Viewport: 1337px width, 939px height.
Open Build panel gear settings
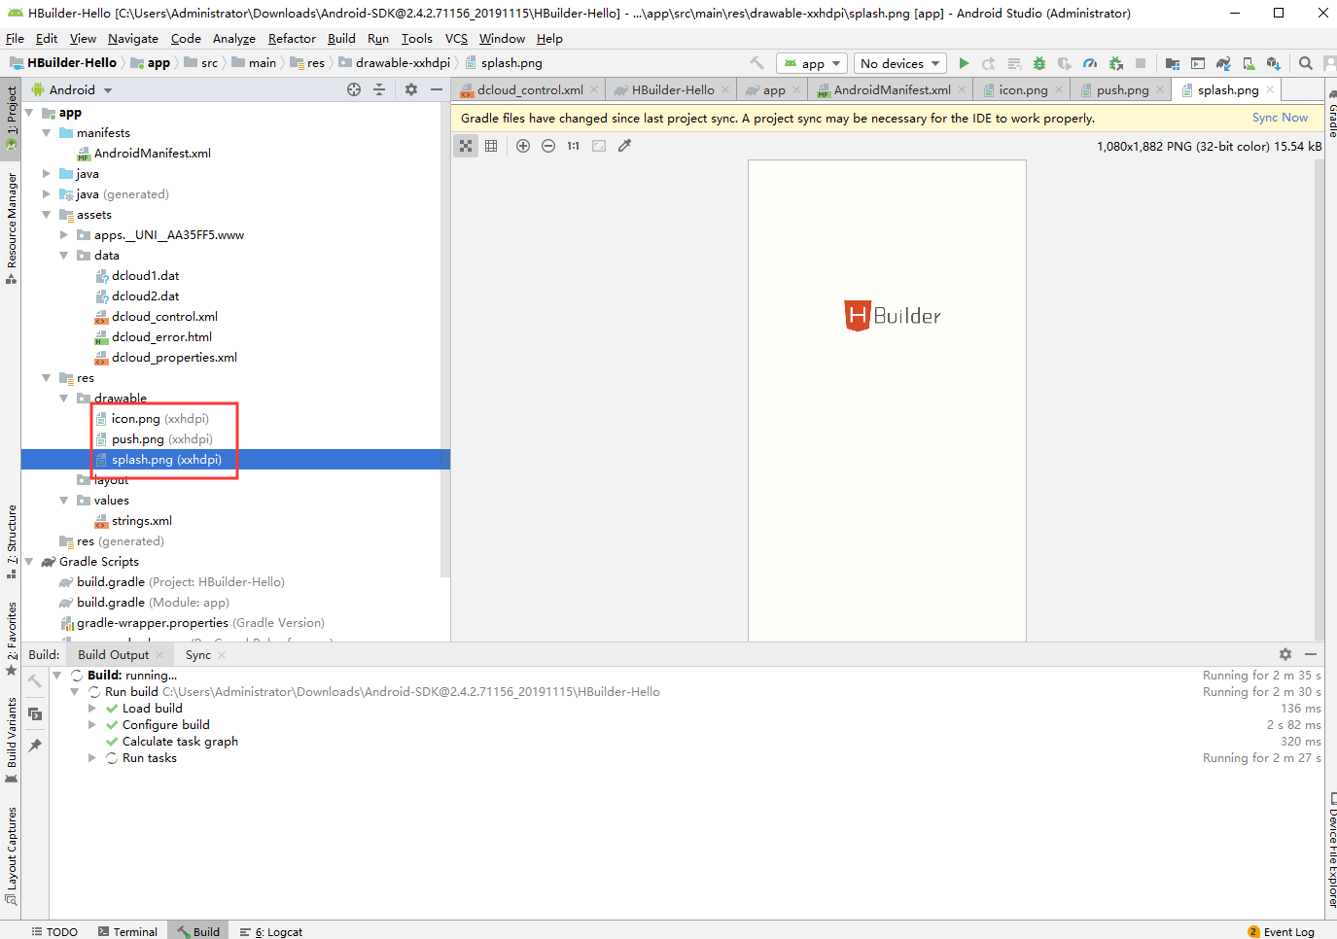pos(1285,654)
